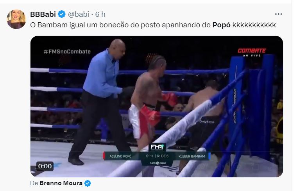Viewport: 299px width, 191px height.
Task: Click the 0:00 video duration badge
Action: pos(45,166)
